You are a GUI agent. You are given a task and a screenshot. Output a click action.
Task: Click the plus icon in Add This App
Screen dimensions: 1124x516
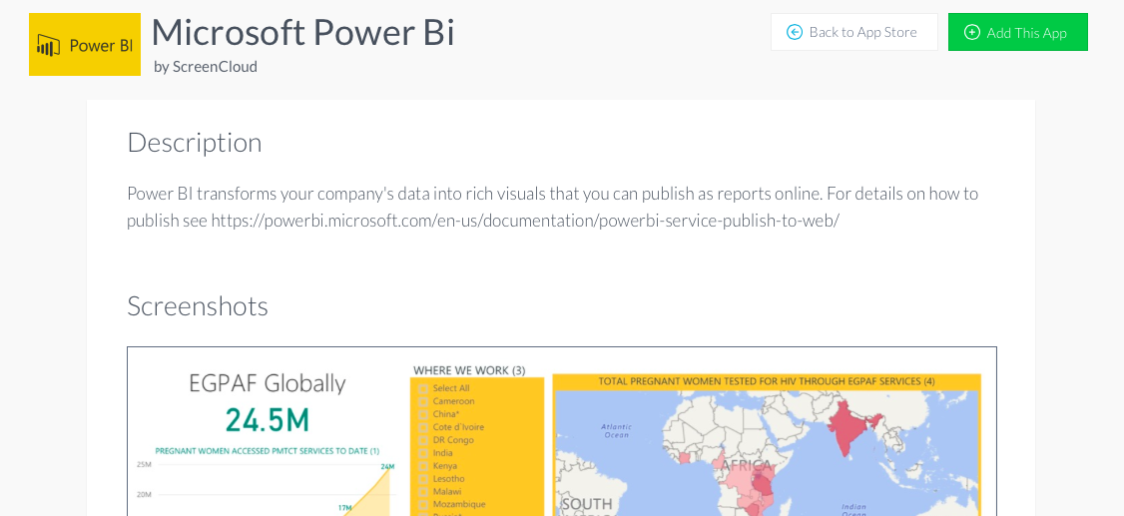tap(972, 32)
